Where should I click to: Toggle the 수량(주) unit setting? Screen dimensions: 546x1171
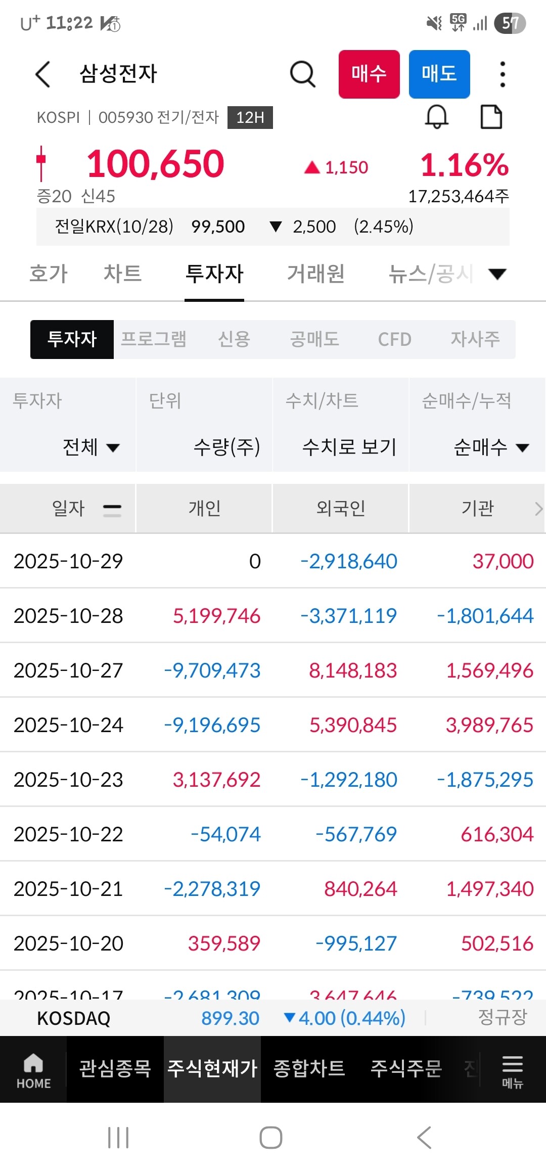point(226,447)
